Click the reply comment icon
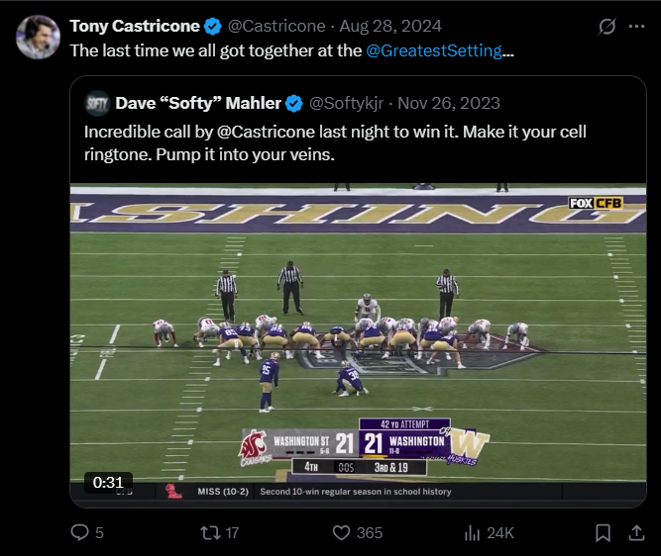The height and width of the screenshot is (556, 661). [x=80, y=532]
